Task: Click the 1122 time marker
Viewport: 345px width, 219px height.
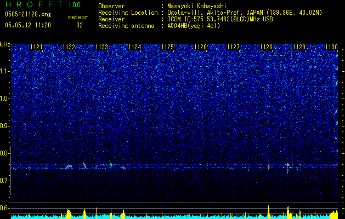Action: (x=69, y=47)
